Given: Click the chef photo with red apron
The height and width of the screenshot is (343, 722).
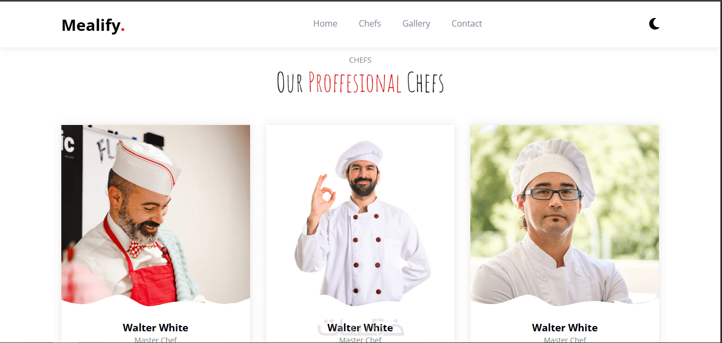Looking at the screenshot, I should point(156,215).
